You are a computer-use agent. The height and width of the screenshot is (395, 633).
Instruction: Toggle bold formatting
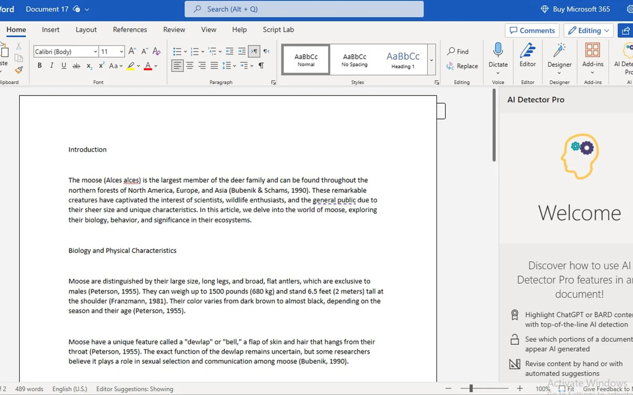tap(40, 66)
